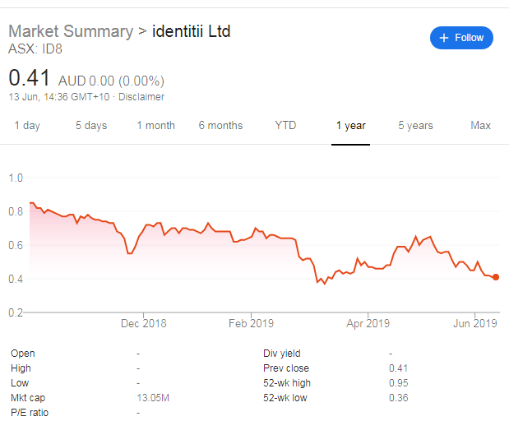Click the plus icon on Follow
Image resolution: width=509 pixels, height=421 pixels.
pos(444,38)
